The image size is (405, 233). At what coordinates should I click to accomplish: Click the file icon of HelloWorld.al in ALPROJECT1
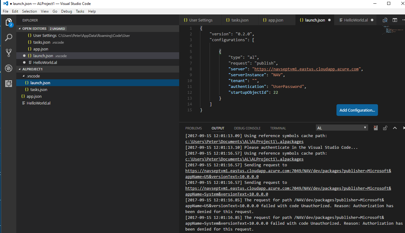click(24, 103)
